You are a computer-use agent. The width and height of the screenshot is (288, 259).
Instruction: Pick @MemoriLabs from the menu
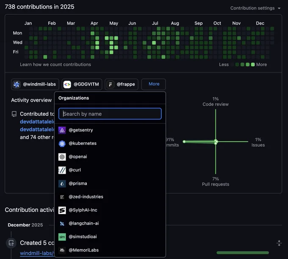pos(110,250)
